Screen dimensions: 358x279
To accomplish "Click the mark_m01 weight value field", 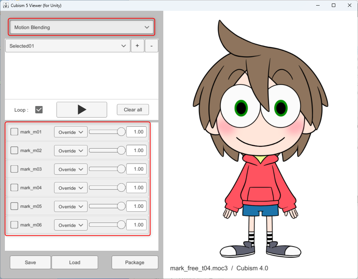I will 136,132.
